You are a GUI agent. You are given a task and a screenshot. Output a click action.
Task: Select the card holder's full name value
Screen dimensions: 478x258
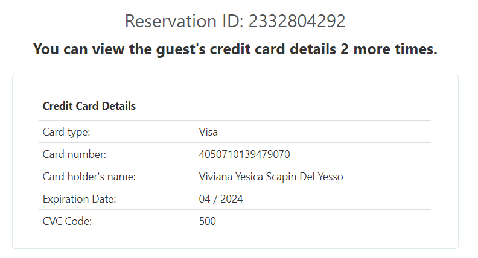coord(271,177)
